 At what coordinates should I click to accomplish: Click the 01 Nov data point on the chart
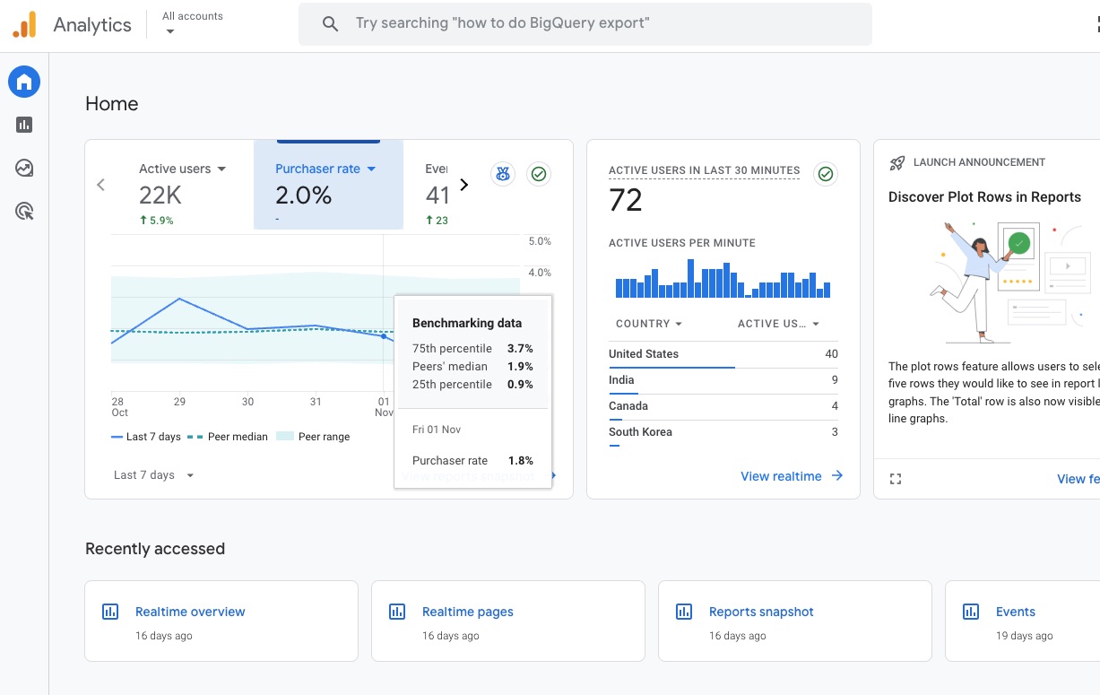384,336
